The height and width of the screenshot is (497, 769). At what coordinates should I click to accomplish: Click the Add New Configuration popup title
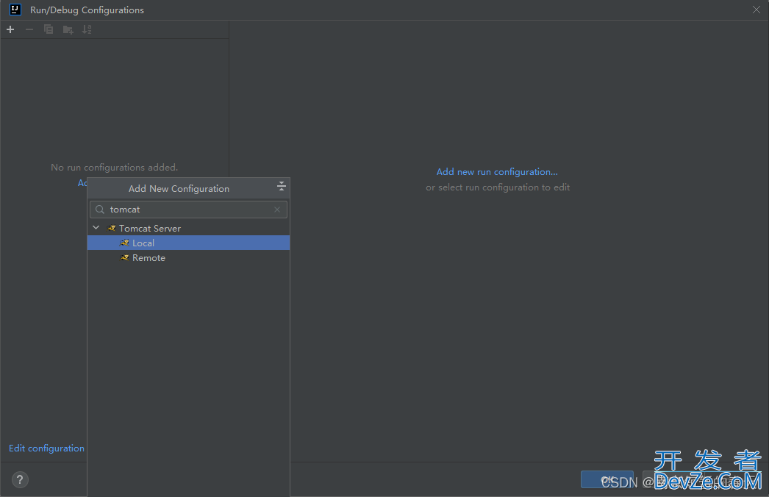coord(179,188)
